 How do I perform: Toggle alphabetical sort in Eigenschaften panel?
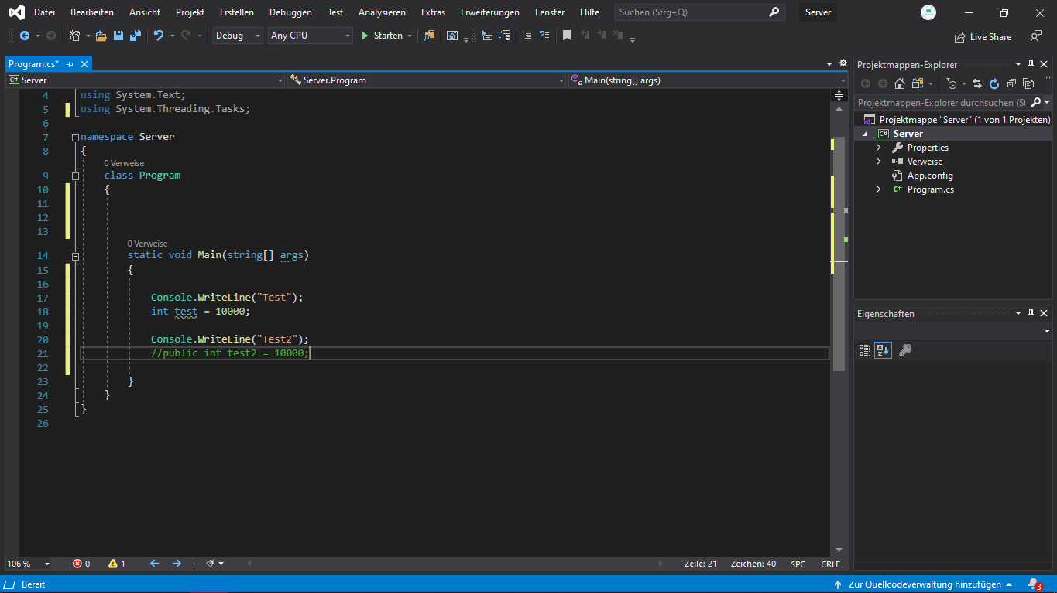coord(883,350)
